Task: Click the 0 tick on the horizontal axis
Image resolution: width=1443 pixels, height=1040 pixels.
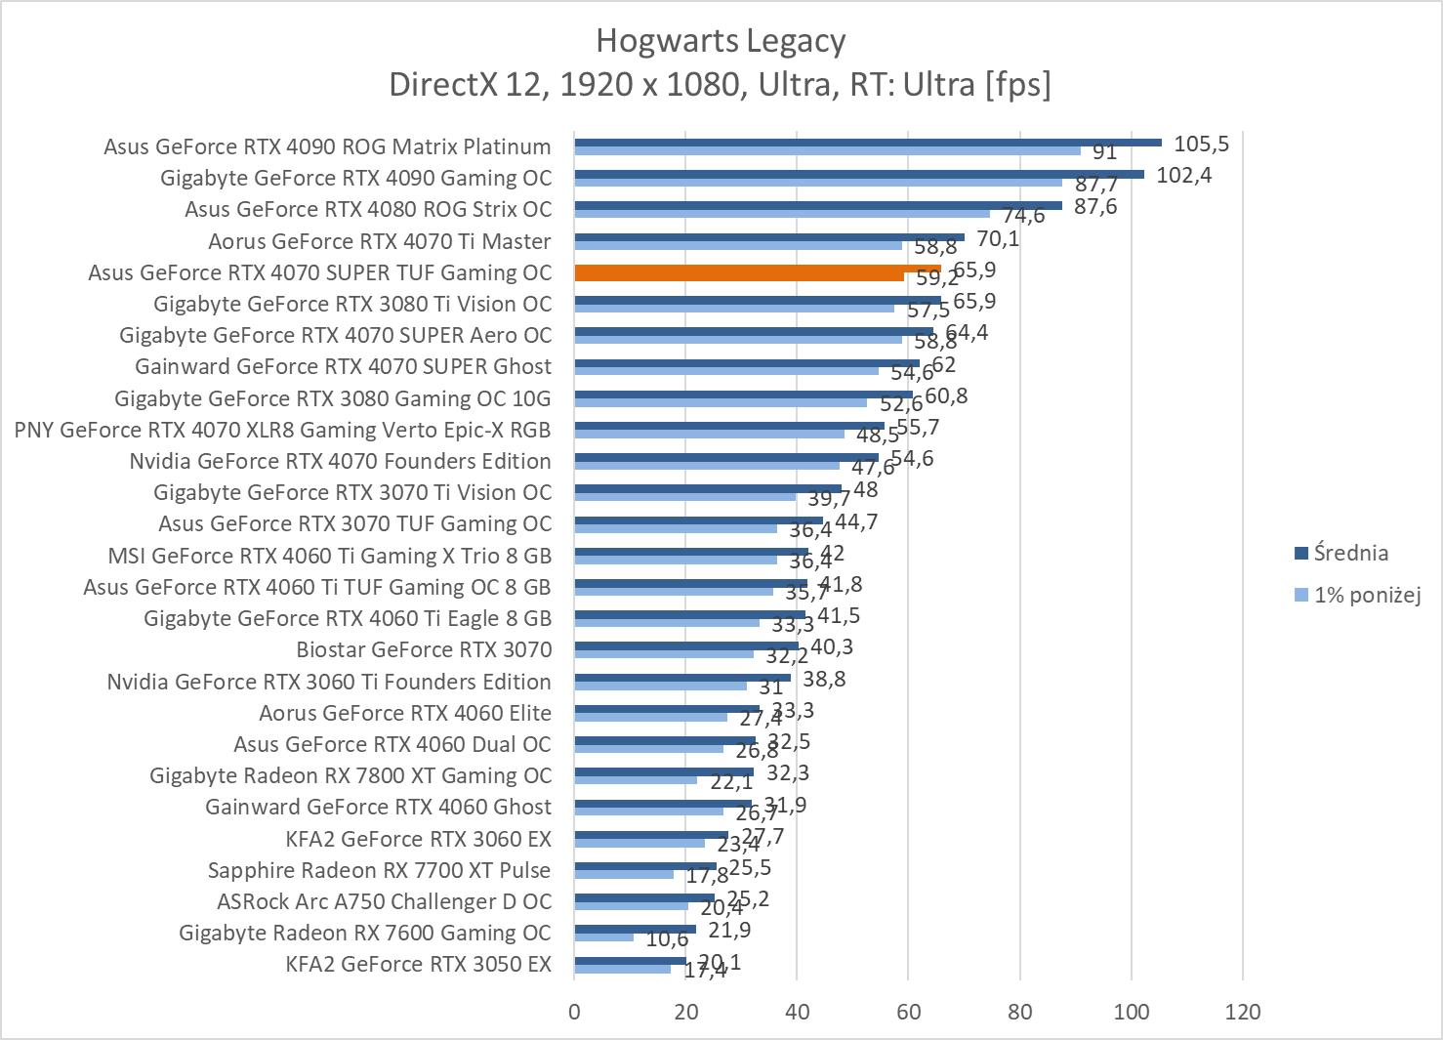Action: pos(574,1012)
